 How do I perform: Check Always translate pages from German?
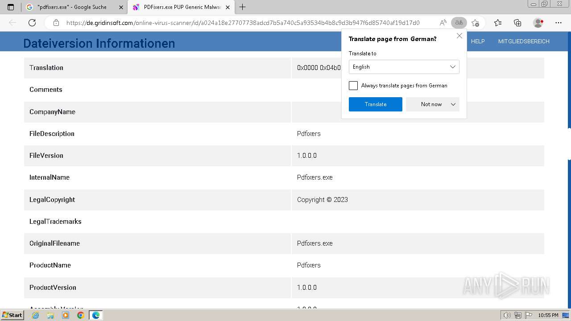pos(353,86)
